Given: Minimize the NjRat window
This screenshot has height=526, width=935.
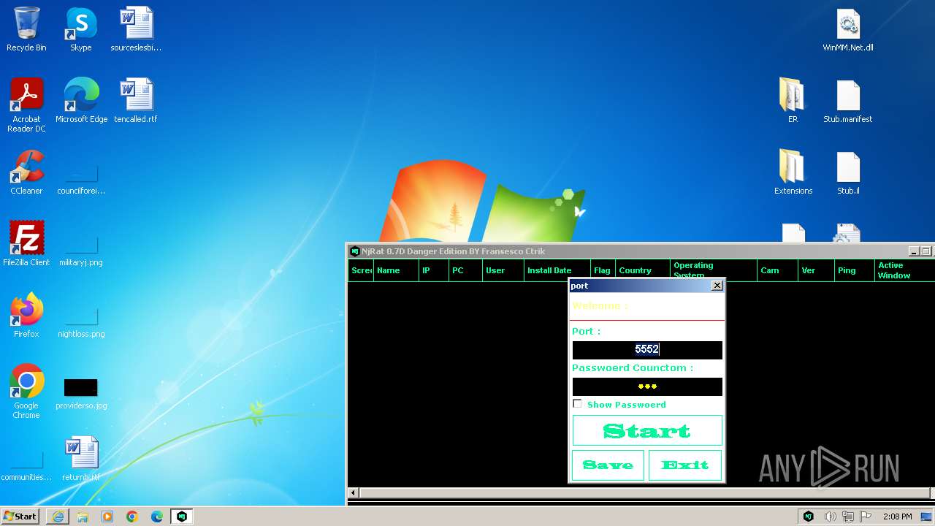Looking at the screenshot, I should (913, 251).
